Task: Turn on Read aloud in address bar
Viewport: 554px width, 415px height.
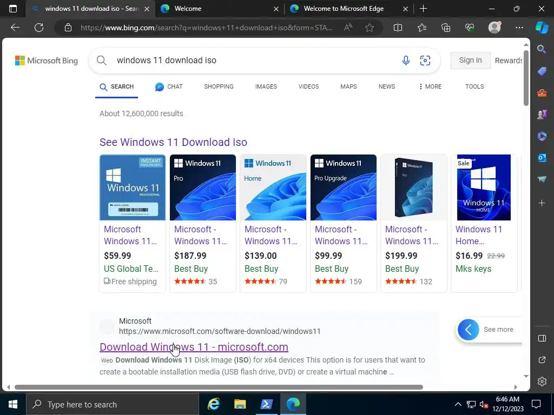Action: (348, 28)
